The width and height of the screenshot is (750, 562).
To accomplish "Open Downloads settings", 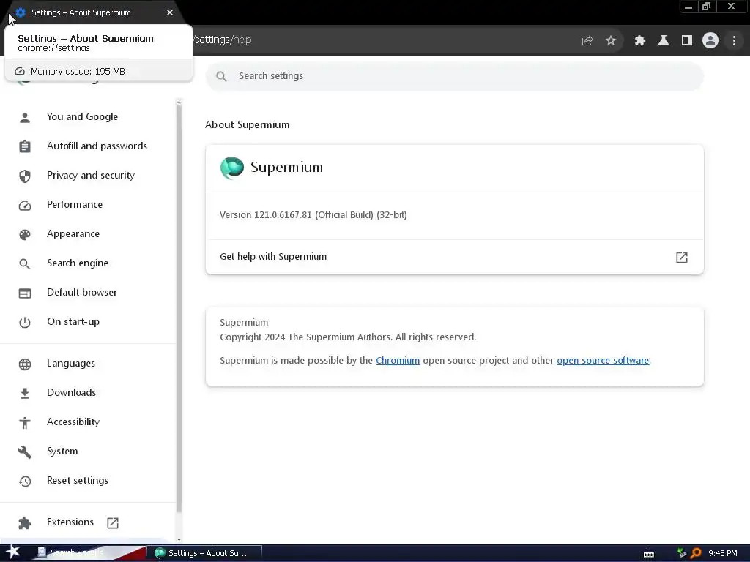I will [x=89, y=393].
